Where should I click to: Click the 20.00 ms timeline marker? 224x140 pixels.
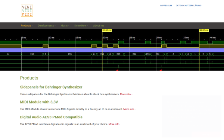(x=107, y=30)
